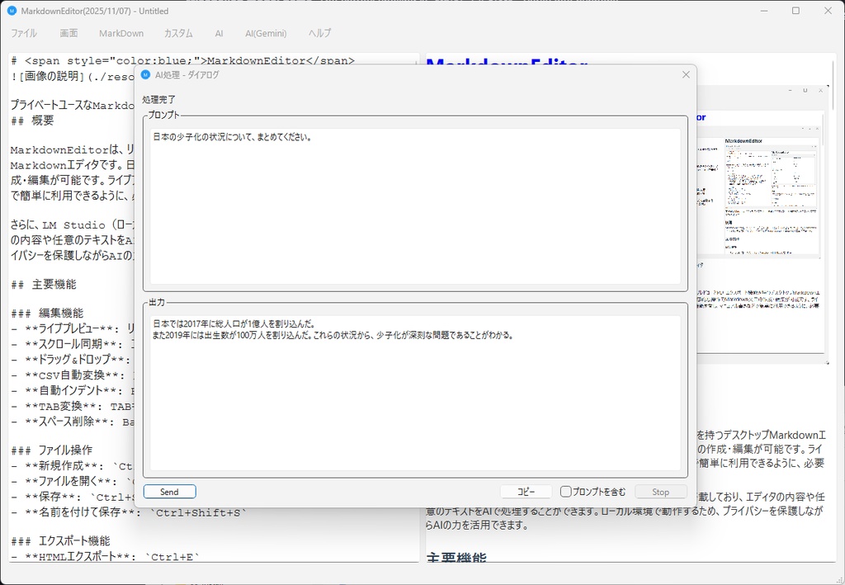Enable the プロンプトを含む checkbox
845x585 pixels.
[565, 492]
